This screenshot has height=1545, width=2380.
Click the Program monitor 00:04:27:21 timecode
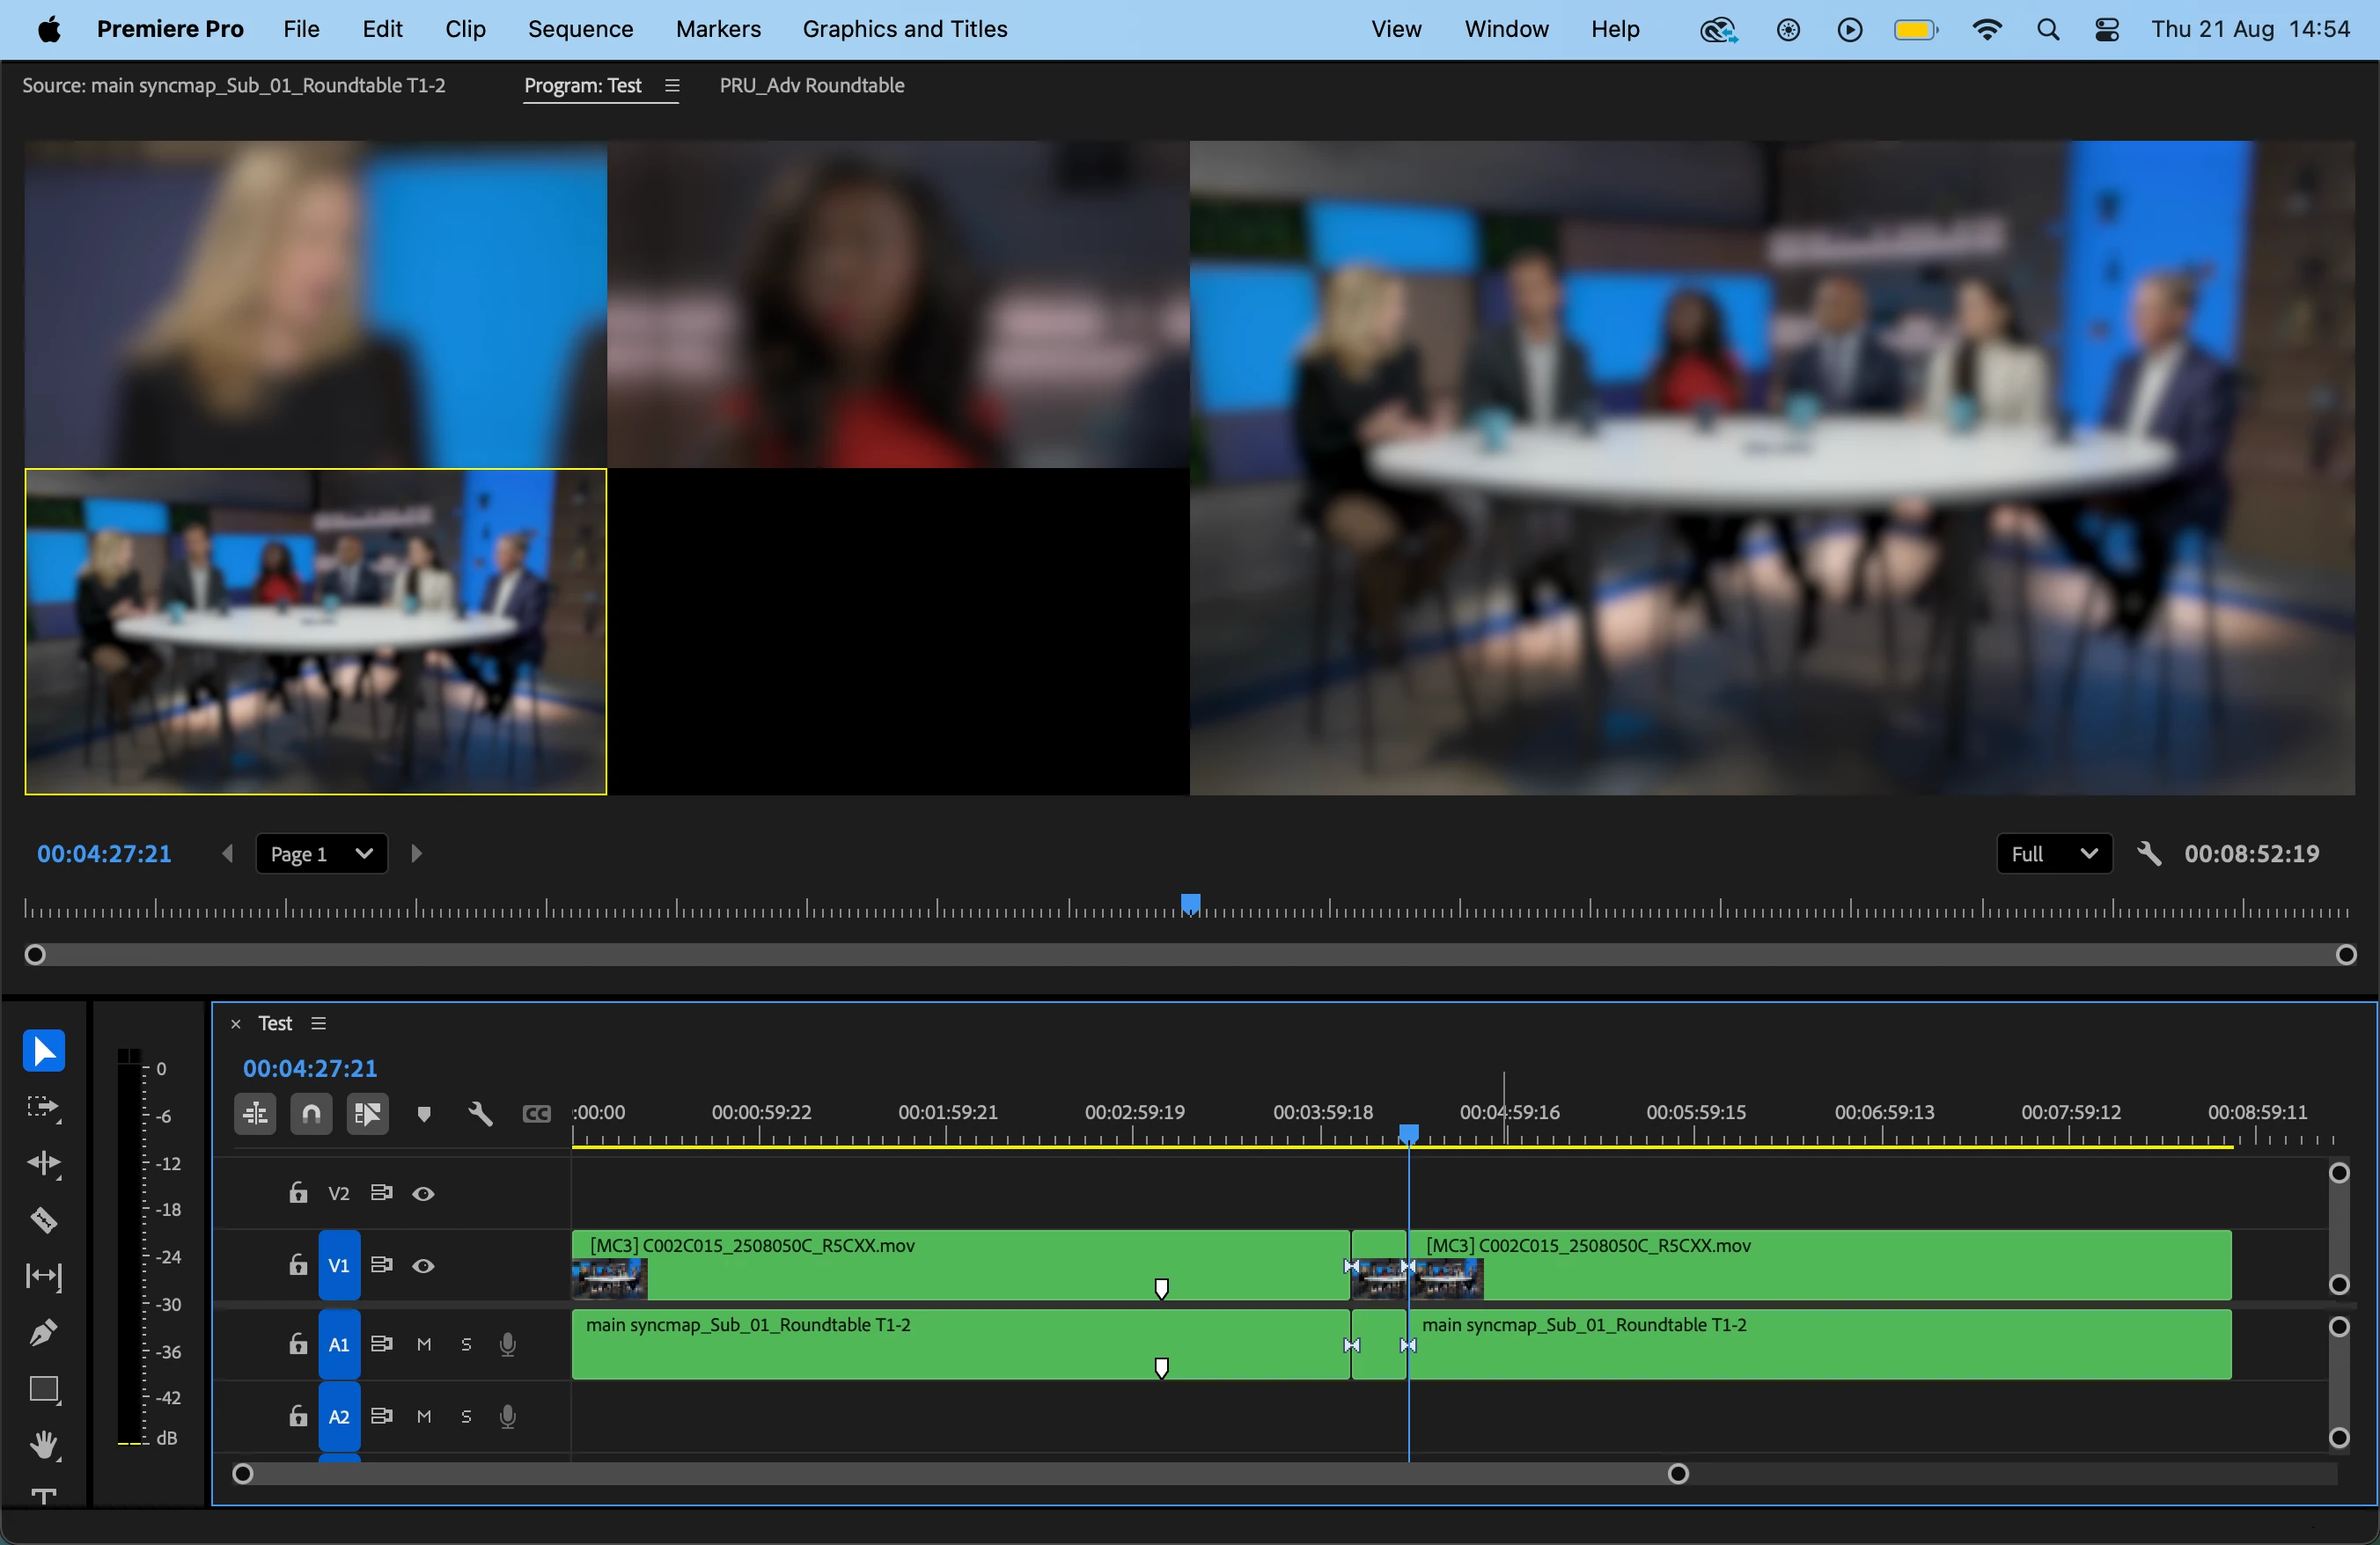coord(104,854)
